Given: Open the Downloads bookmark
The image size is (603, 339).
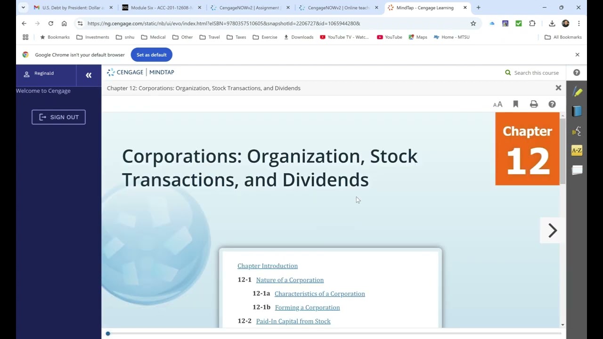Looking at the screenshot, I should point(298,37).
